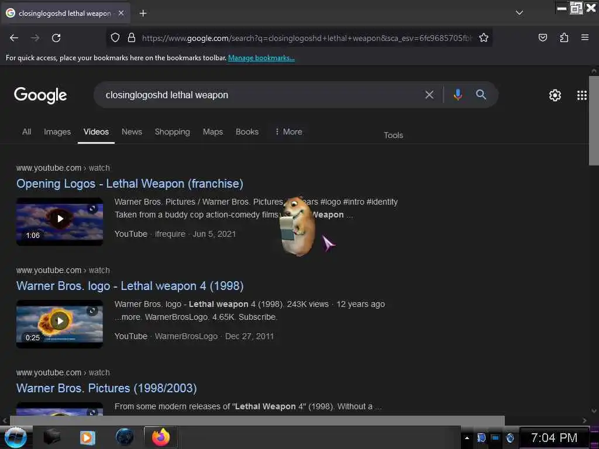Switch to the Books results tab
Viewport: 599px width, 449px height.
[x=247, y=132]
